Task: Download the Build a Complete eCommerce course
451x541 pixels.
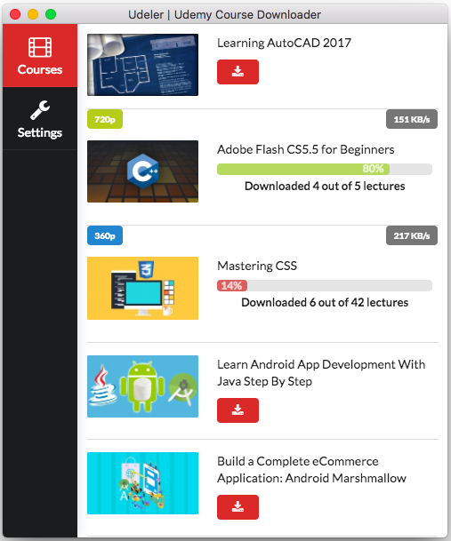Action: 238,507
